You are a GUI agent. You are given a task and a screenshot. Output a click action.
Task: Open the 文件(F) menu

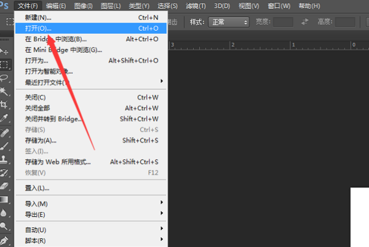tap(28, 6)
